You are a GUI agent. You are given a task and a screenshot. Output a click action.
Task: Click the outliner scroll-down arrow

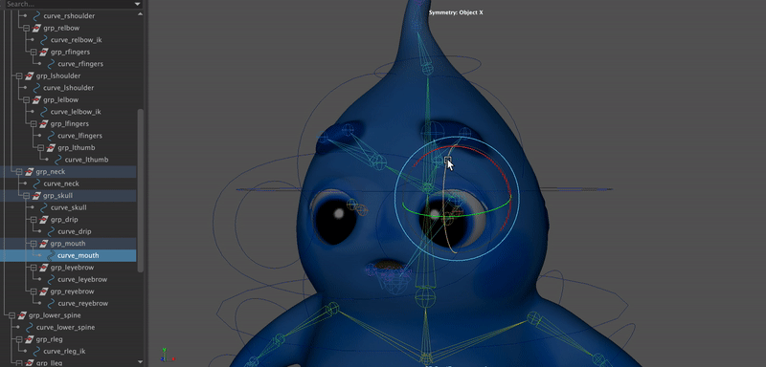141,362
